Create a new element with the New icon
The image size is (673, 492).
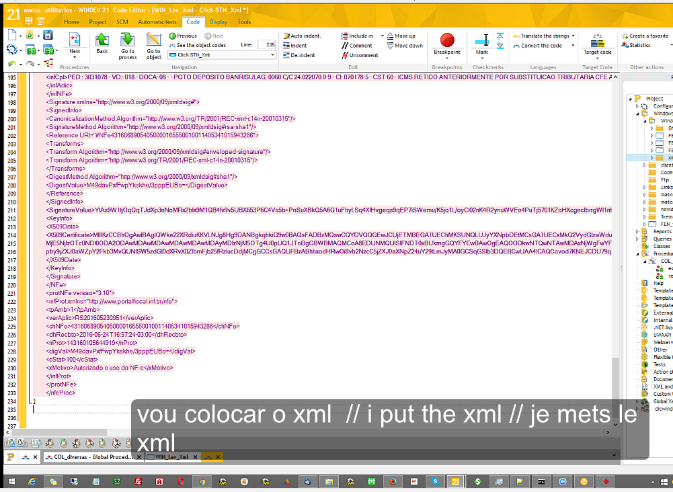point(74,42)
